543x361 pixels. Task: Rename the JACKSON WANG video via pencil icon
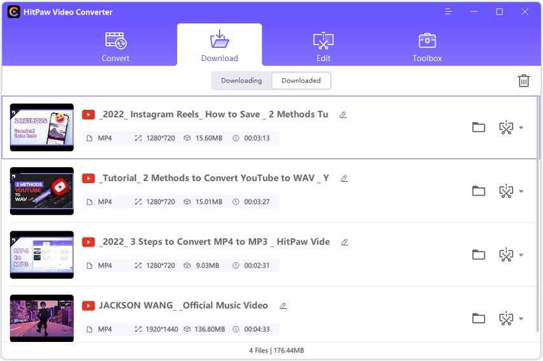(283, 306)
